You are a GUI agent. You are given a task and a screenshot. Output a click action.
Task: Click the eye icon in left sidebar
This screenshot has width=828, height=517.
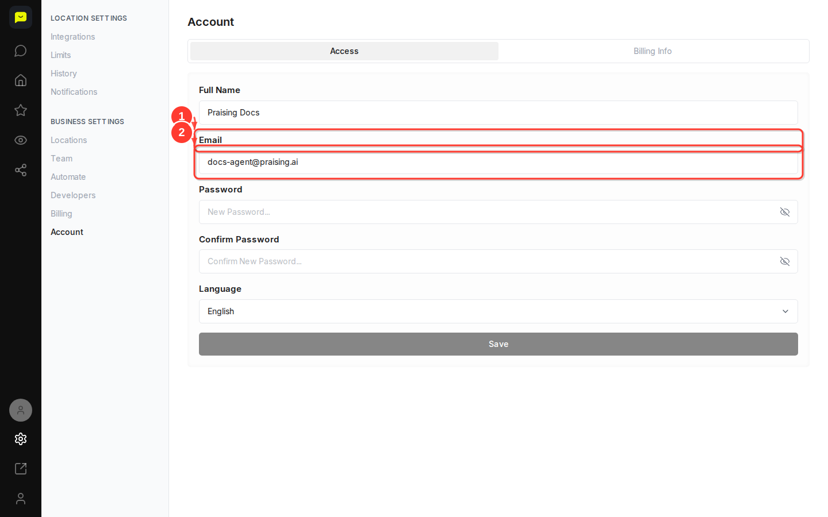[x=21, y=140]
